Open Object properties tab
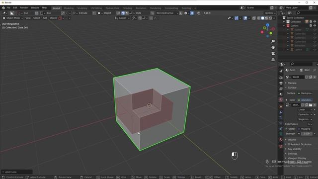The image size is (318, 179). (x=281, y=106)
